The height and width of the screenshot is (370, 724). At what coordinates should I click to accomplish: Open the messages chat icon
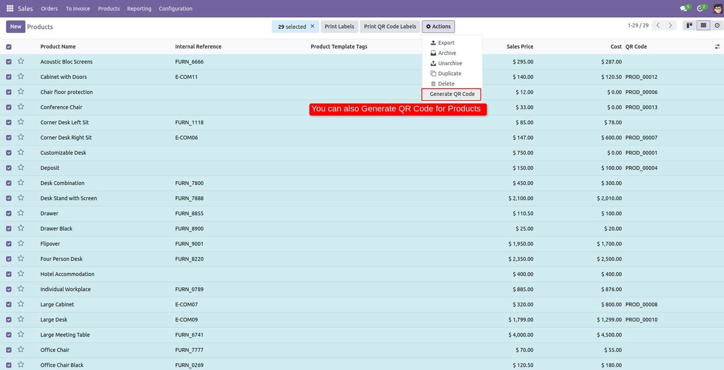pyautogui.click(x=685, y=8)
